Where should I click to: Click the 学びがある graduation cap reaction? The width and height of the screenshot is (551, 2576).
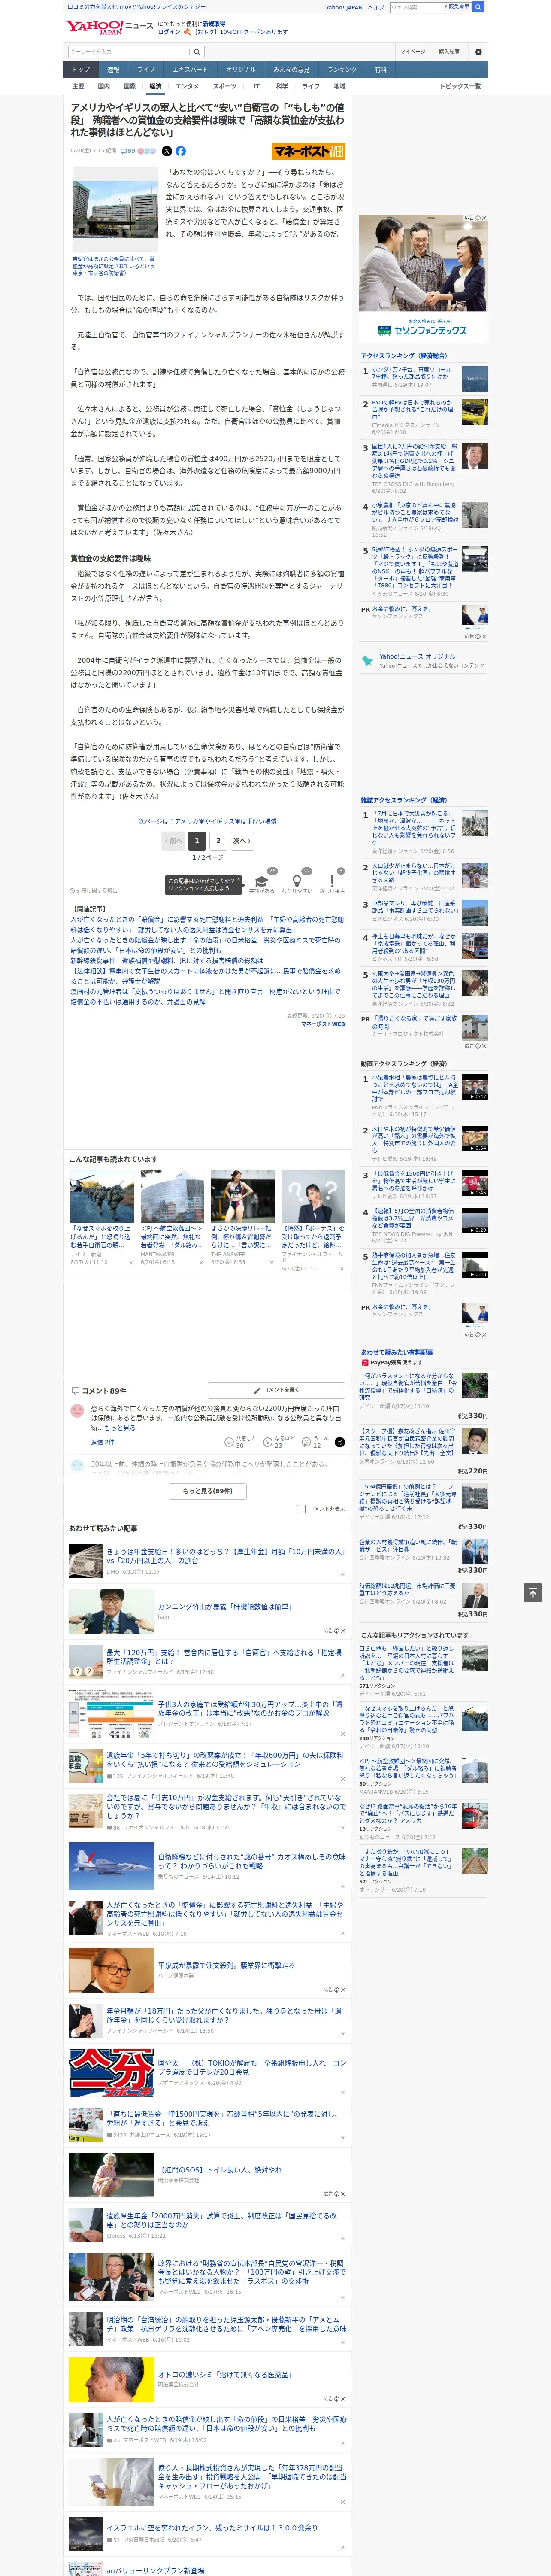pyautogui.click(x=262, y=883)
